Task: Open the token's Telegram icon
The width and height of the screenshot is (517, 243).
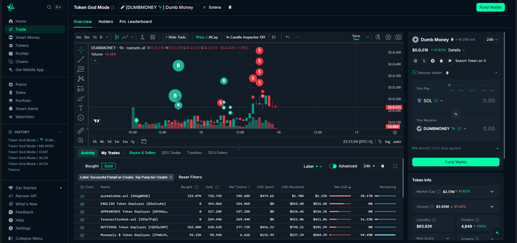Action: pos(433,61)
